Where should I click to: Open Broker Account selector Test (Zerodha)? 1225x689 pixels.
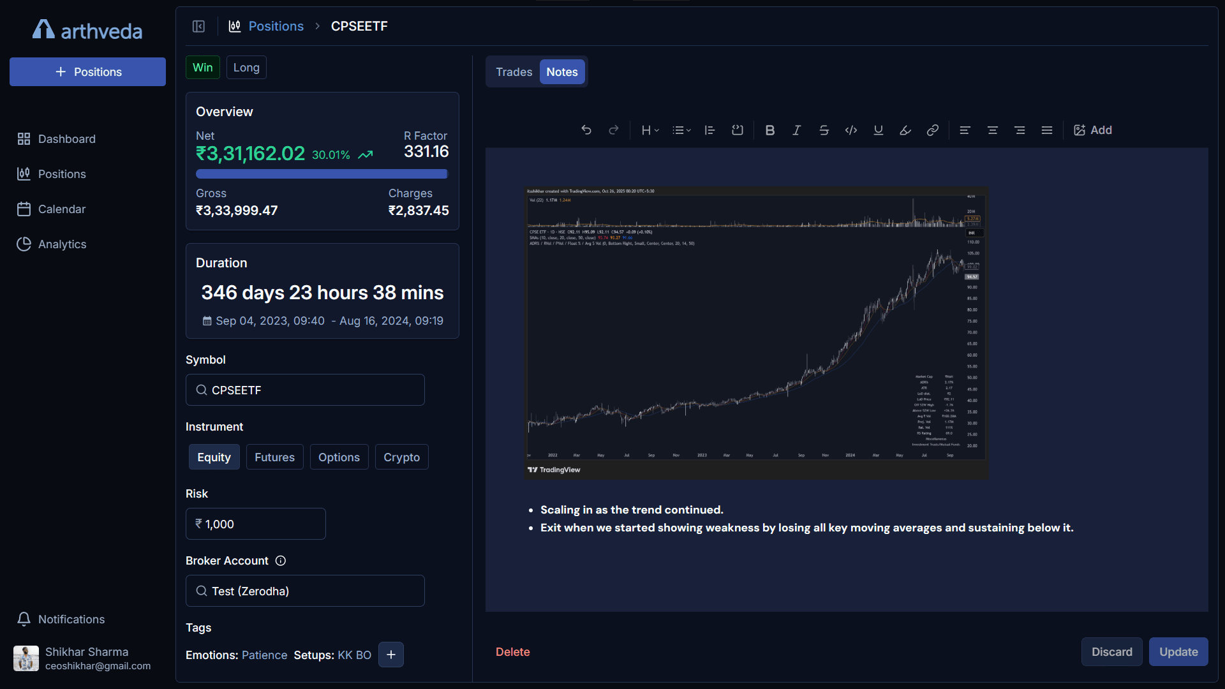click(x=305, y=591)
